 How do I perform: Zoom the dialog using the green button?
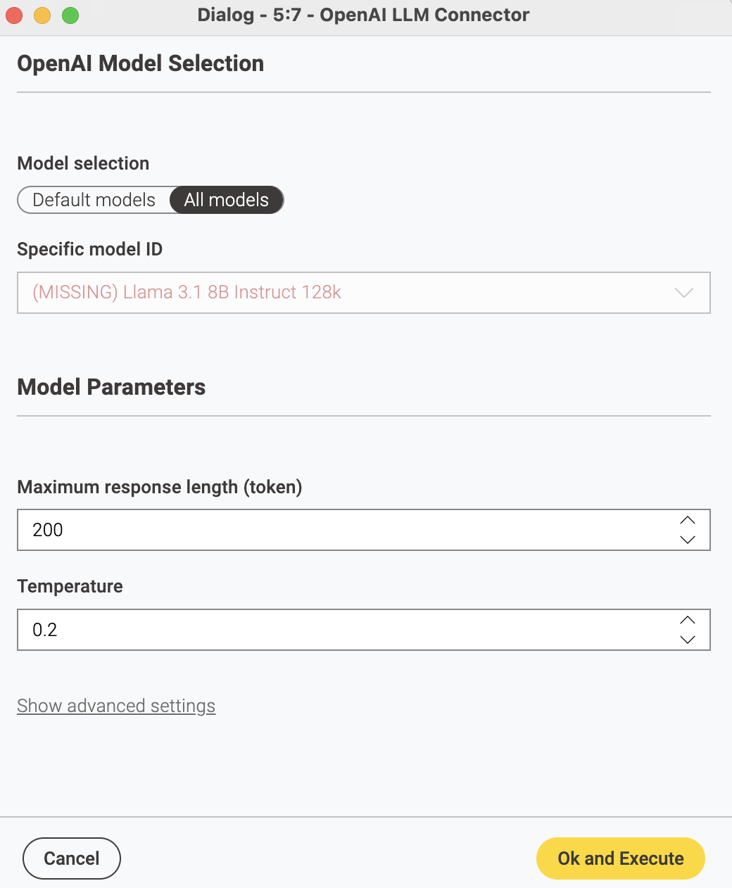point(70,15)
